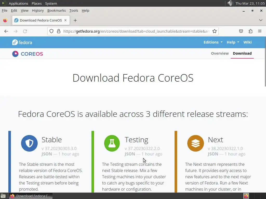Click the CoreOS logo
Image resolution: width=266 pixels, height=199 pixels.
pyautogui.click(x=28, y=54)
